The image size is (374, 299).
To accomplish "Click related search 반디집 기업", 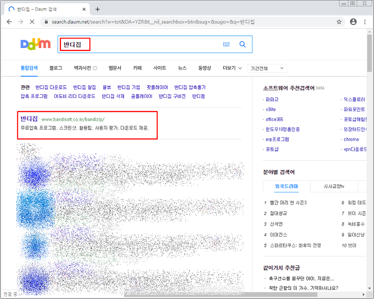I will pos(128,87).
